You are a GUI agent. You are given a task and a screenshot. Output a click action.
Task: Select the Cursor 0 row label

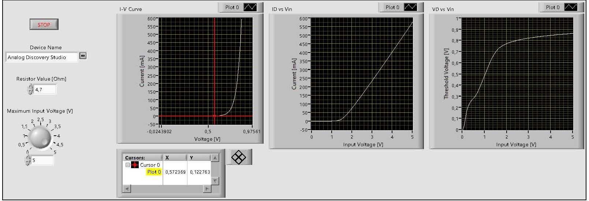[x=150, y=165]
